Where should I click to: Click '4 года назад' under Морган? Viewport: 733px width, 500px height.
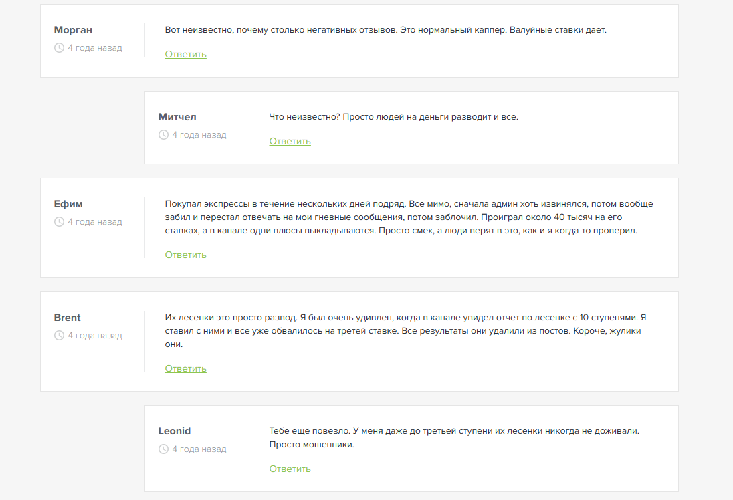[94, 48]
